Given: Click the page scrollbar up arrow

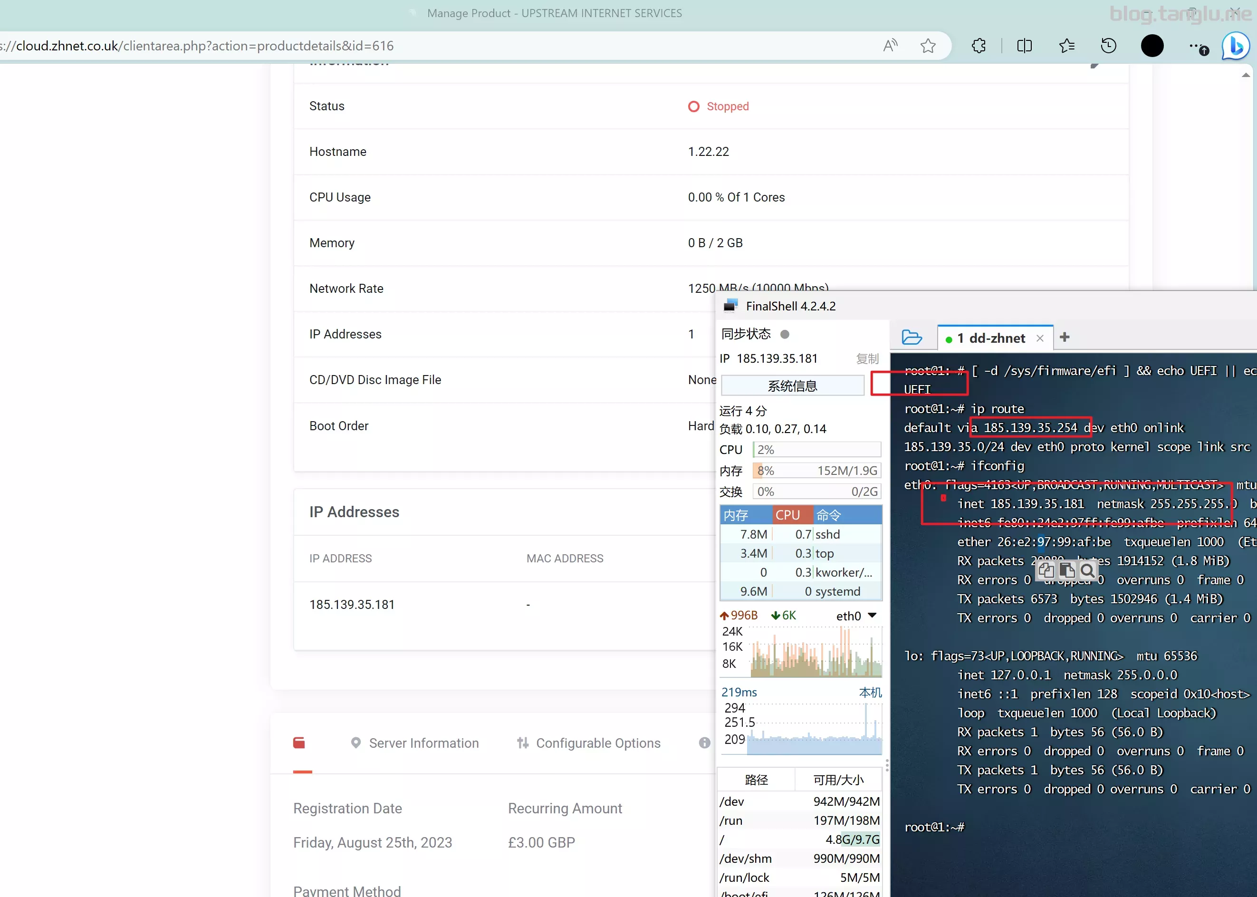Looking at the screenshot, I should (1246, 75).
